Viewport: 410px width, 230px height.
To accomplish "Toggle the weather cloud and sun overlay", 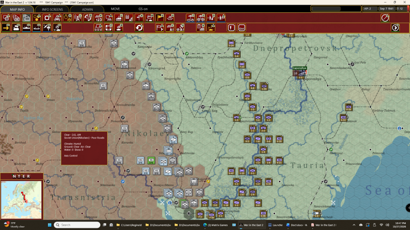I will coord(149,18).
